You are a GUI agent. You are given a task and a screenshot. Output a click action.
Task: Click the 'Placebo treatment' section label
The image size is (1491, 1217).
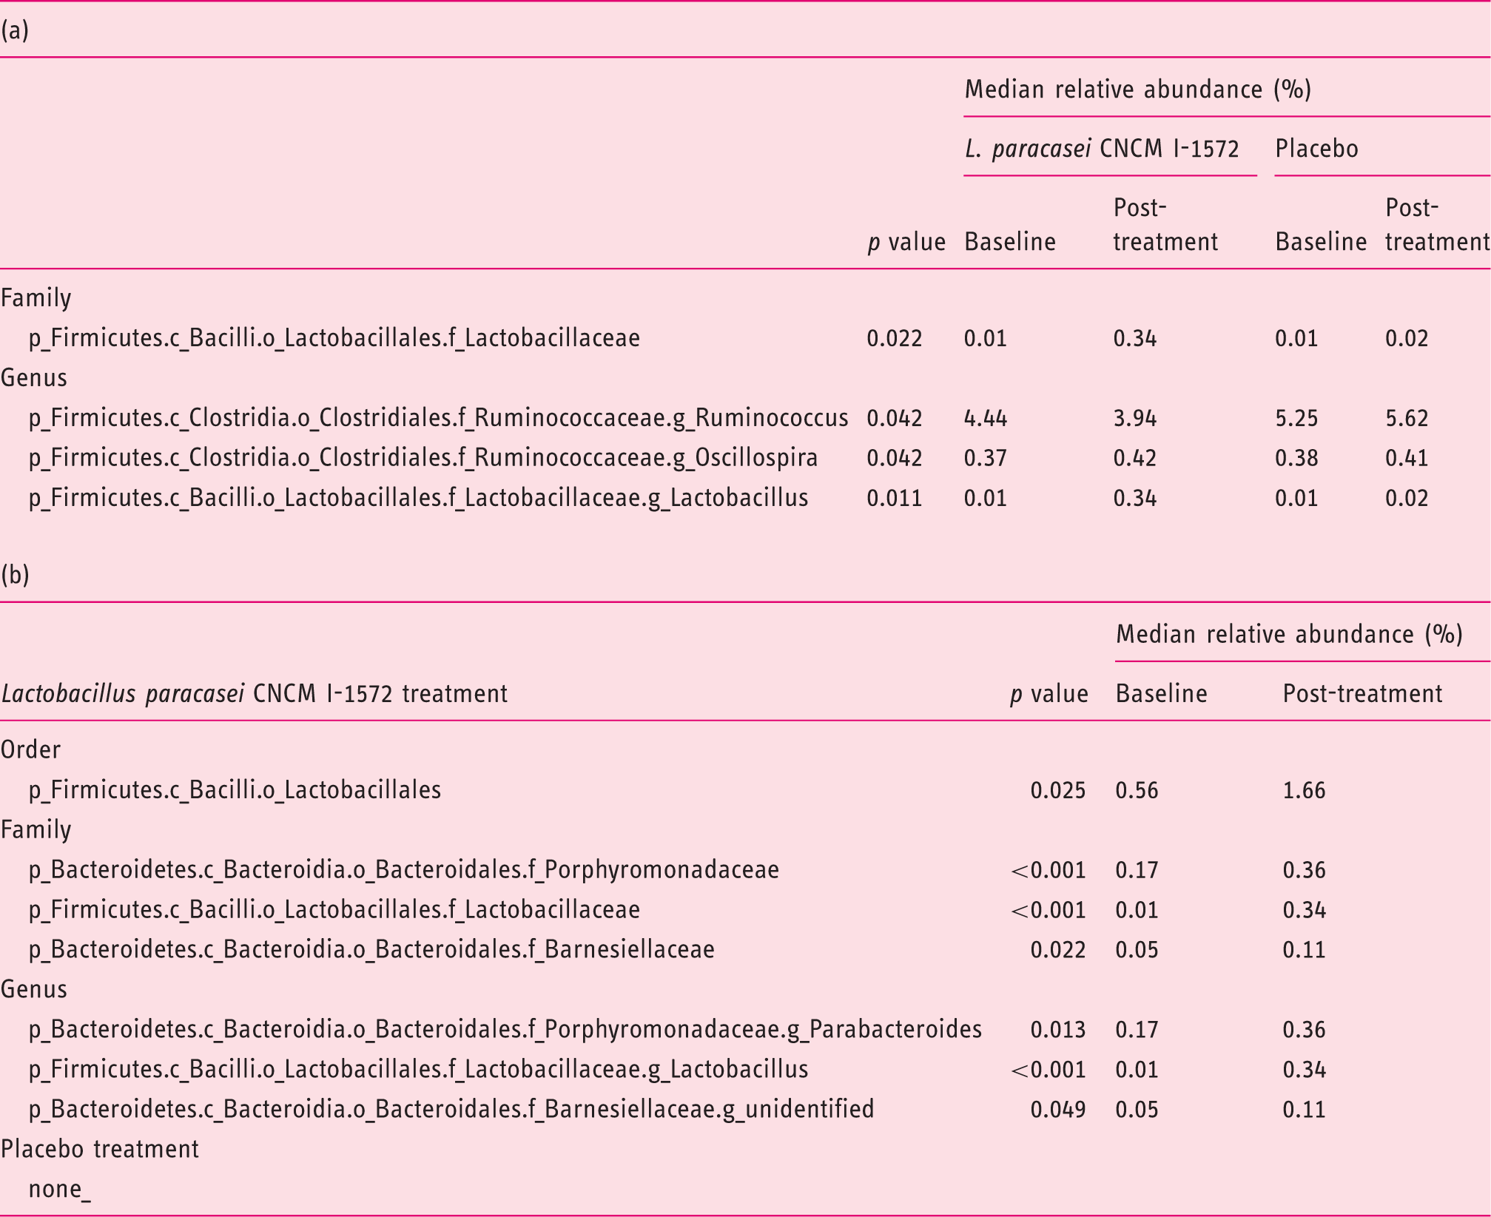click(x=100, y=1149)
